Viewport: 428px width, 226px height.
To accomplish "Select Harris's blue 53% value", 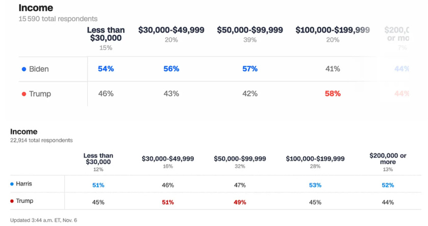I will click(x=315, y=185).
